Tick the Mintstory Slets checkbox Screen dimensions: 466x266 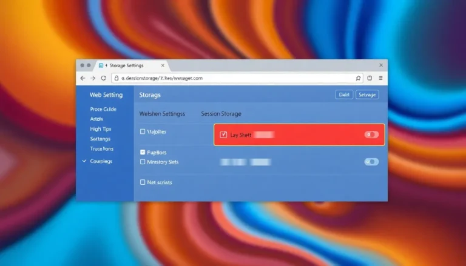(x=143, y=162)
